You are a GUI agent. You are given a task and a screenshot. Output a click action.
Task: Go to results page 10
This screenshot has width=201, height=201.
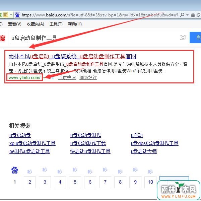150,182
